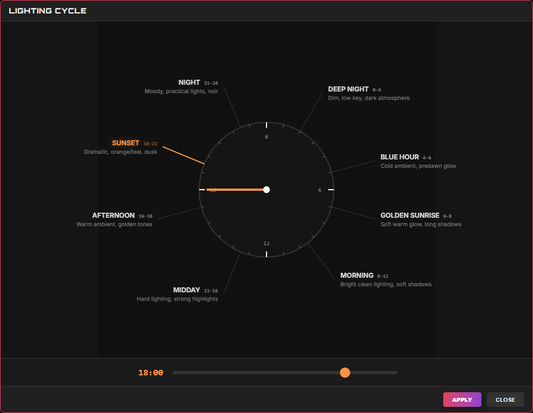Click 'Dramatic, orange/teal, dusk' description
Screen dimensions: 533x413
click(121, 152)
